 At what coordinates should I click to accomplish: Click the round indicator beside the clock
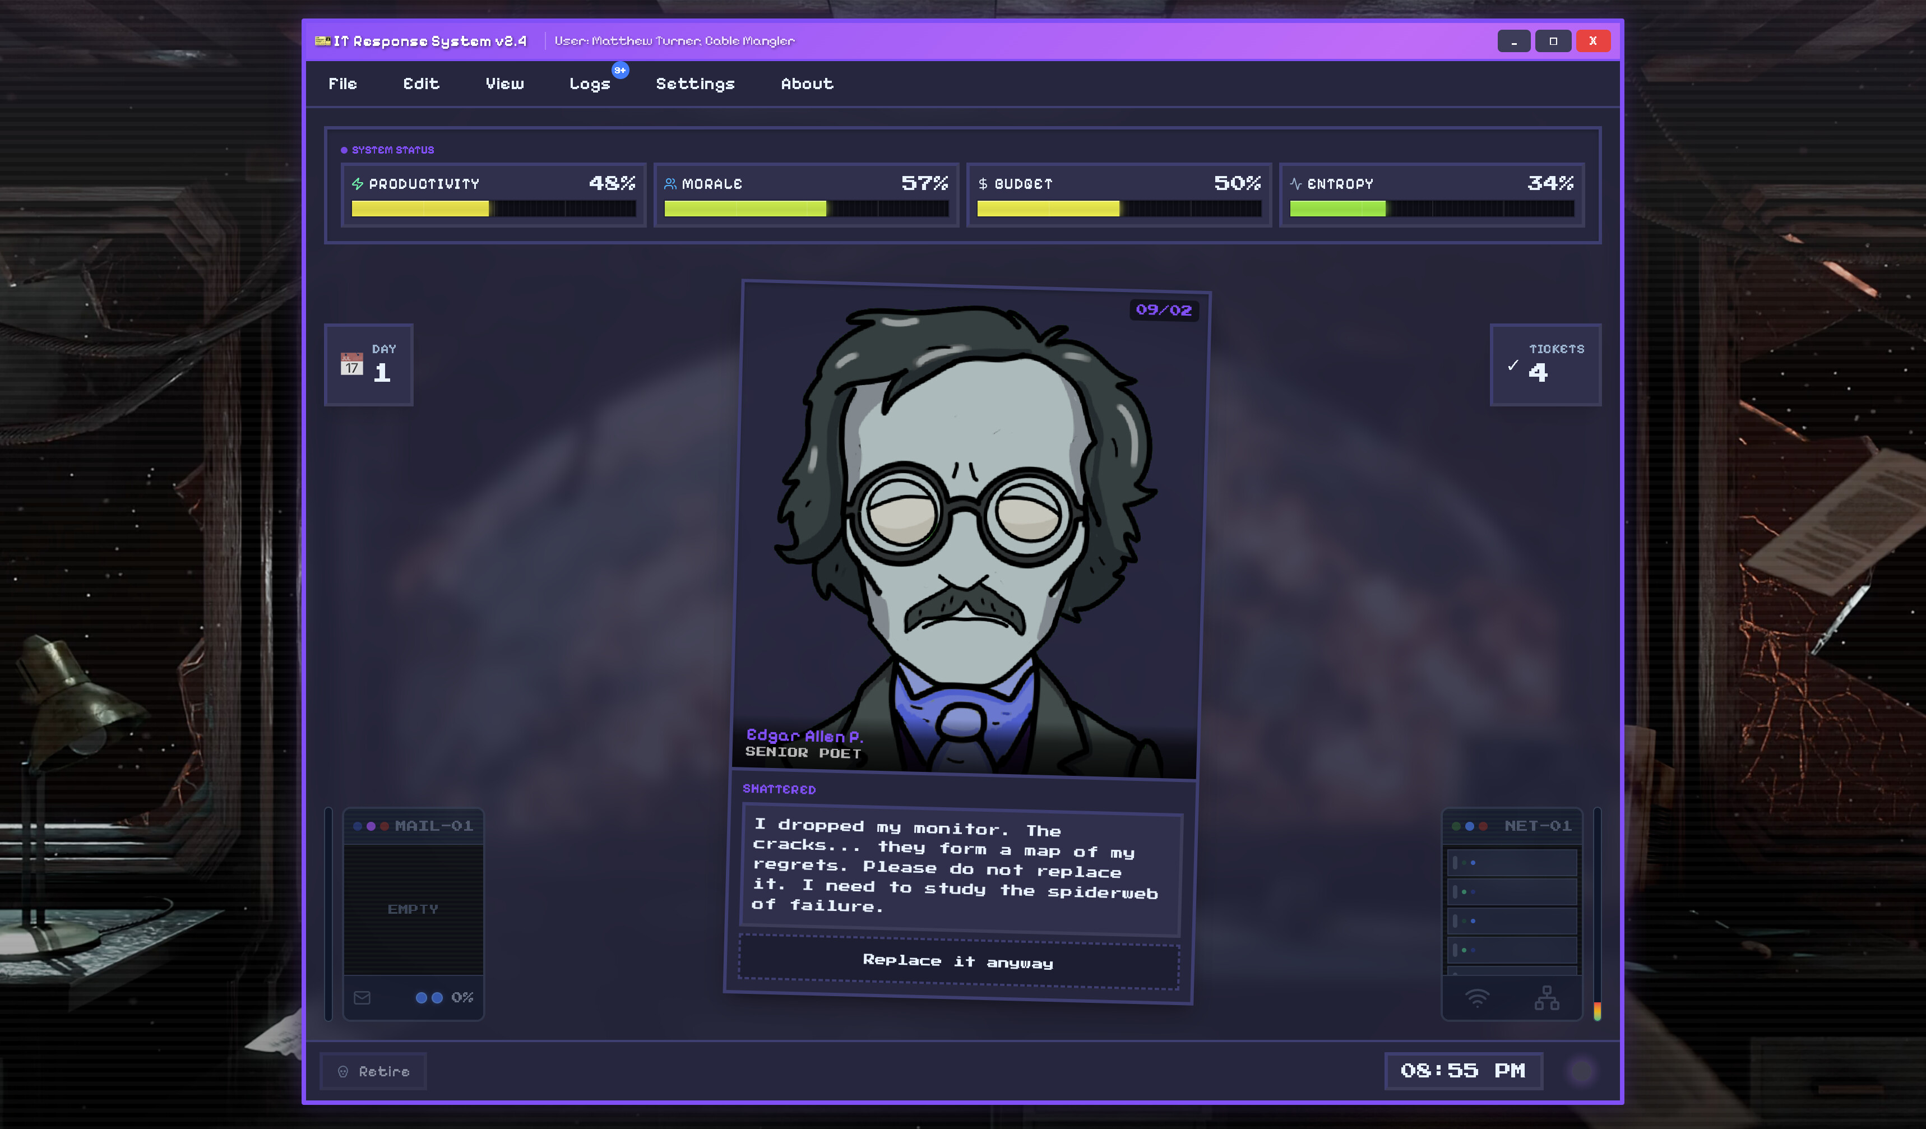[x=1582, y=1071]
